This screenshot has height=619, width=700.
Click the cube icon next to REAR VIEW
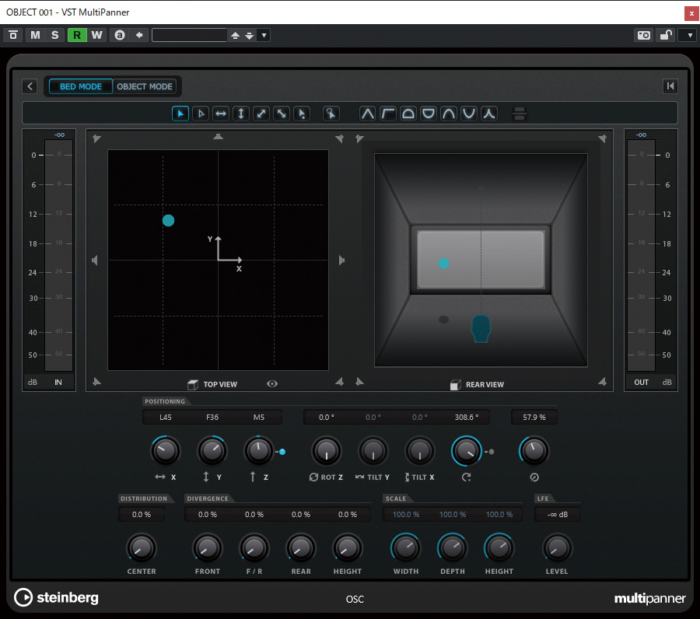455,385
